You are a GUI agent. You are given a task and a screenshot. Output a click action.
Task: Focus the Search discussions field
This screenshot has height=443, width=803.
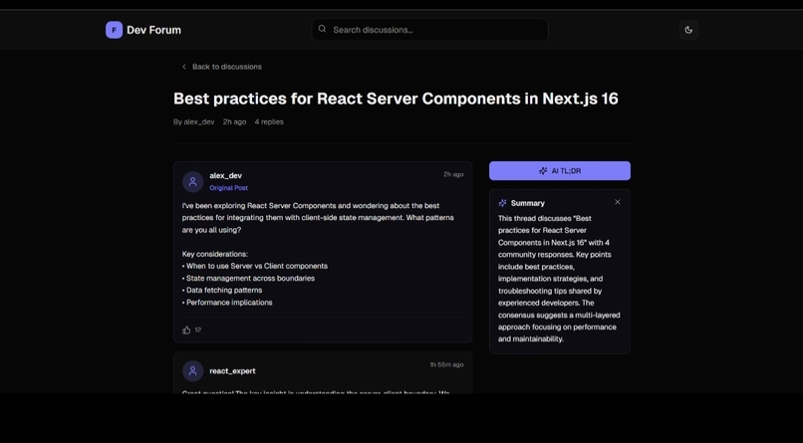[430, 30]
